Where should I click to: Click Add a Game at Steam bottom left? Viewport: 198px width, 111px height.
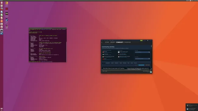click(104, 71)
